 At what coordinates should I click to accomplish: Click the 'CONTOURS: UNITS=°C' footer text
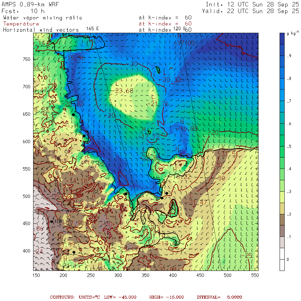tap(75, 297)
